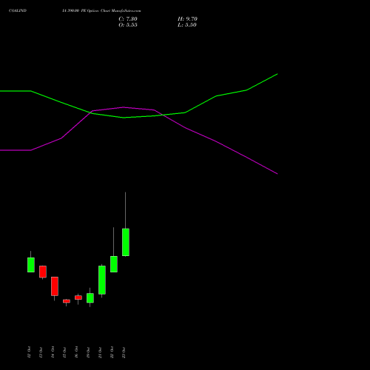Click the COALIND symbol label
370x370 pixels.
(x=18, y=11)
